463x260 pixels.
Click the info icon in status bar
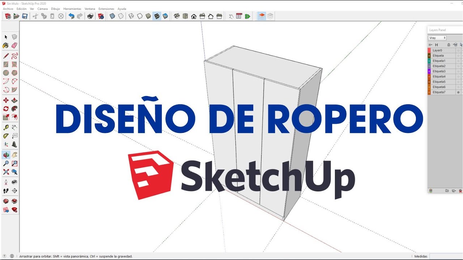coord(12,256)
